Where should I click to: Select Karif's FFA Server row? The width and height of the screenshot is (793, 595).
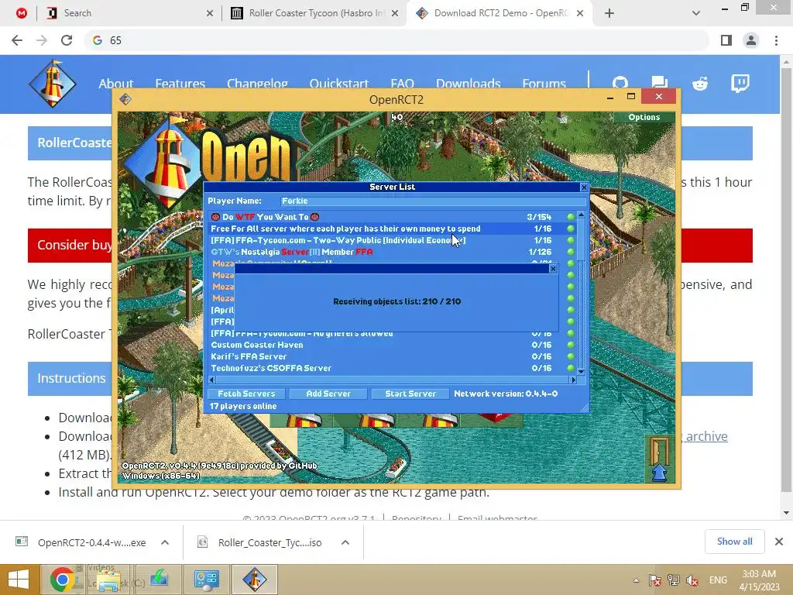(392, 356)
